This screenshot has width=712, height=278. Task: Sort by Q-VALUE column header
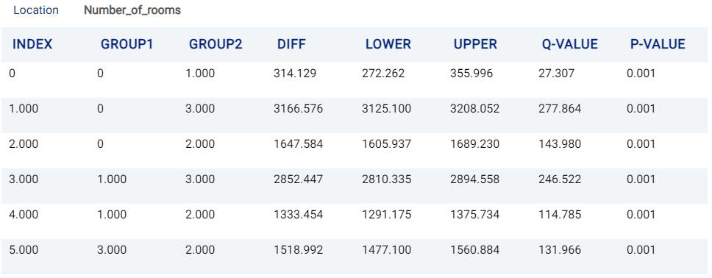pos(570,44)
